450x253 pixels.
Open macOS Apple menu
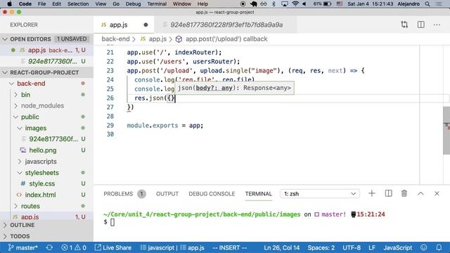pos(9,4)
